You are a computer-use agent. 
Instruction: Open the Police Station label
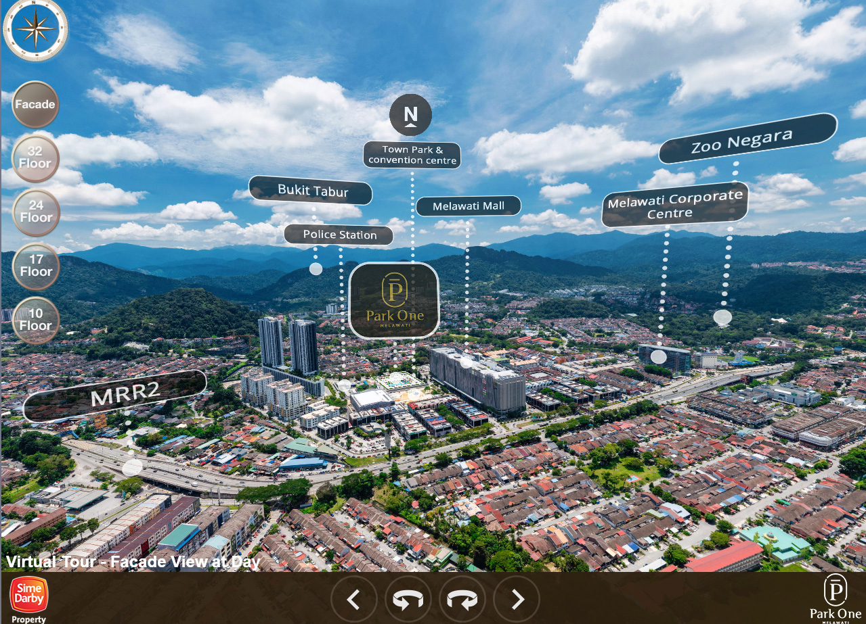(x=339, y=235)
